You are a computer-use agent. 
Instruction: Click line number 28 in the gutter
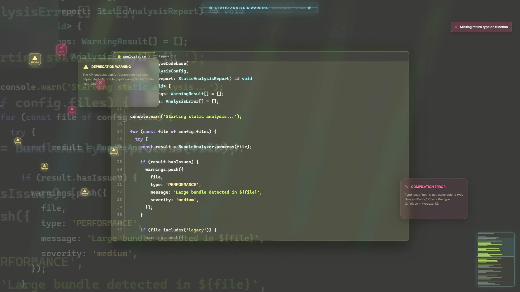point(119,162)
